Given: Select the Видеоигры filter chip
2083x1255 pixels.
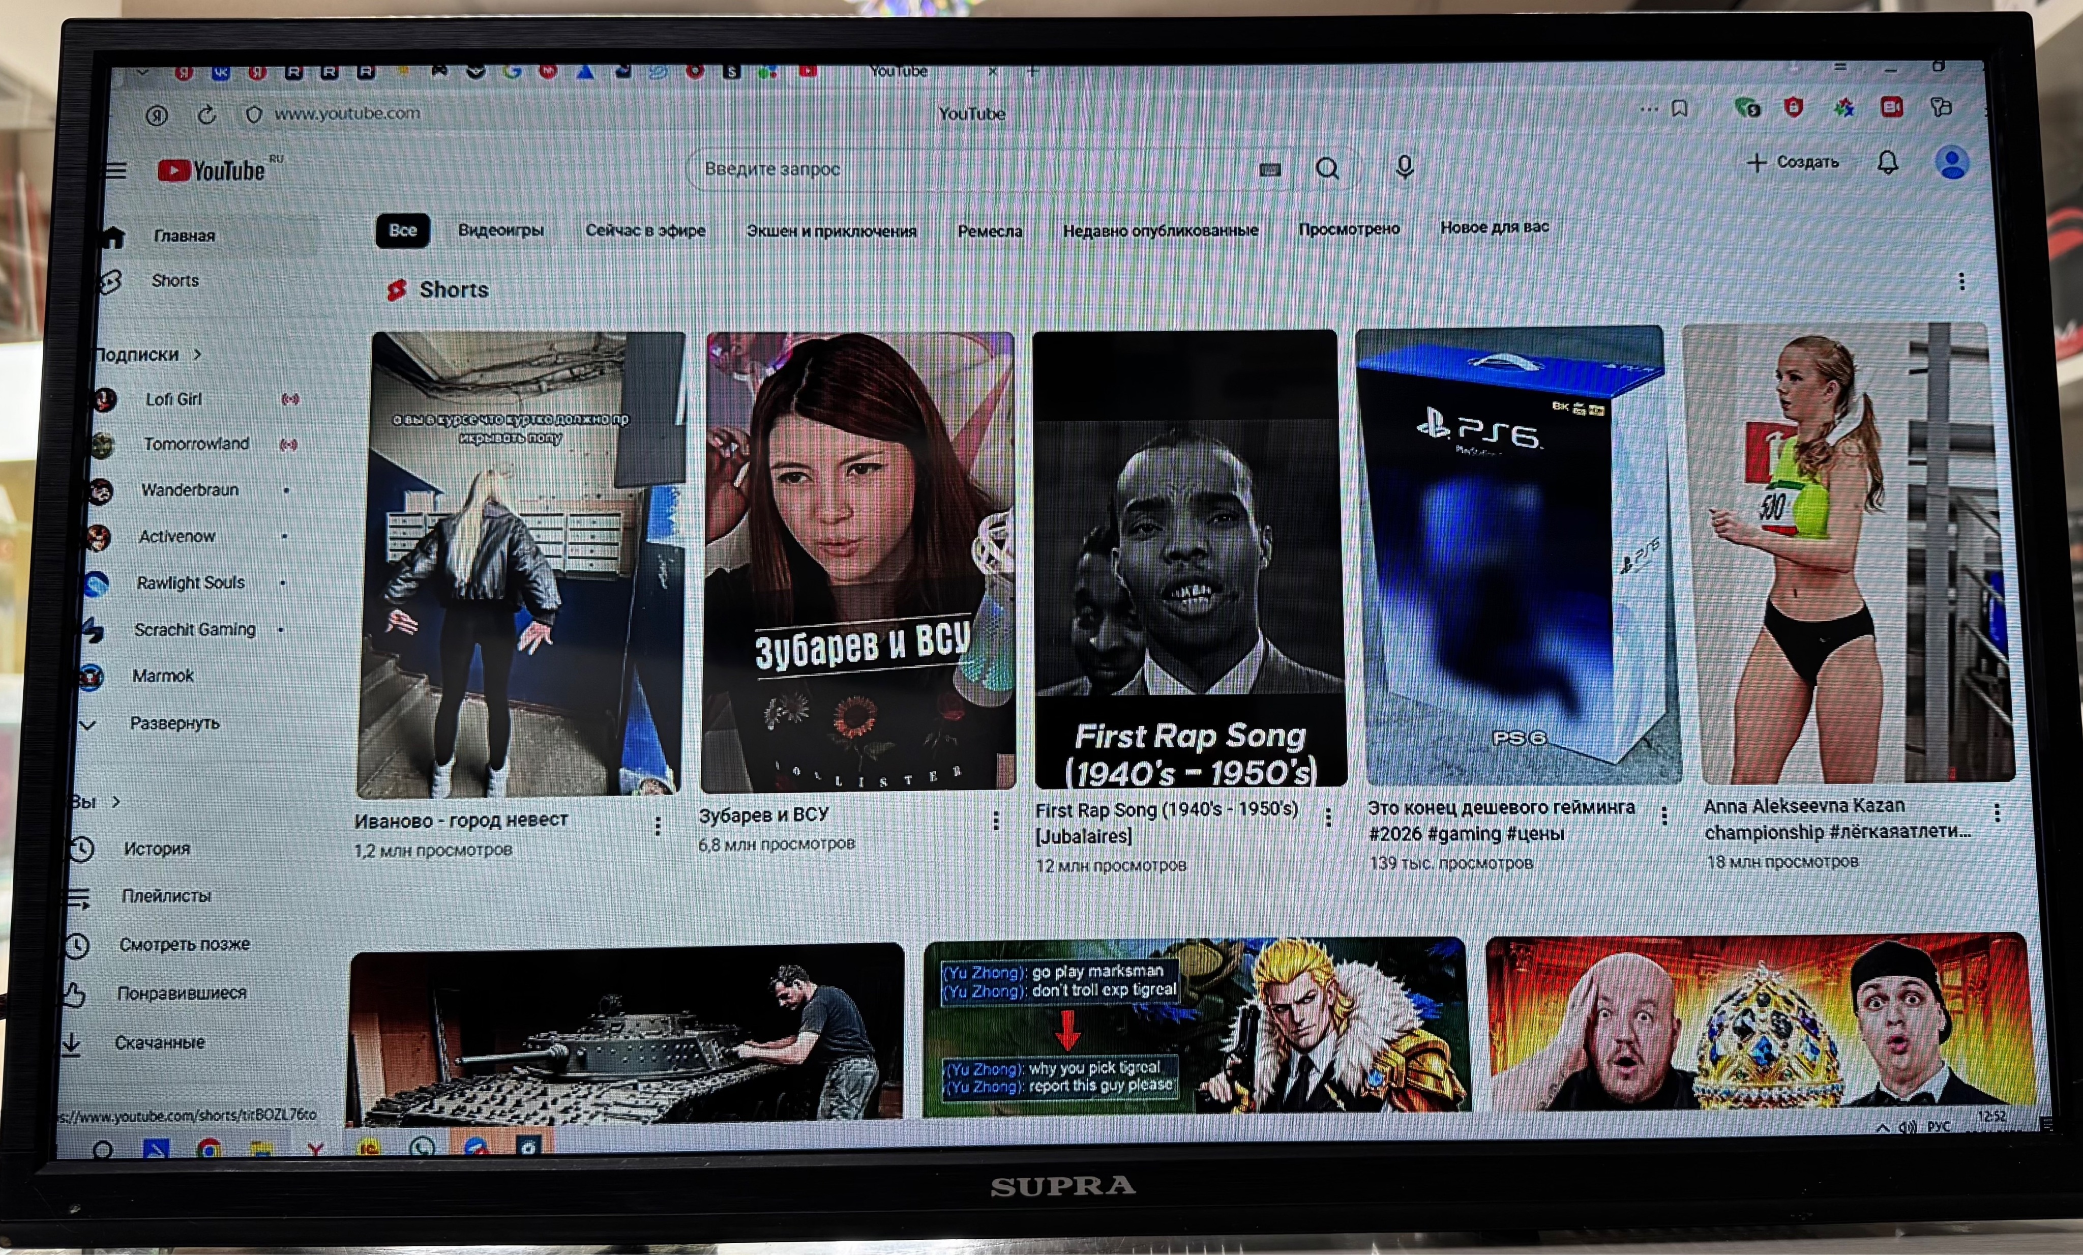Looking at the screenshot, I should pos(500,230).
